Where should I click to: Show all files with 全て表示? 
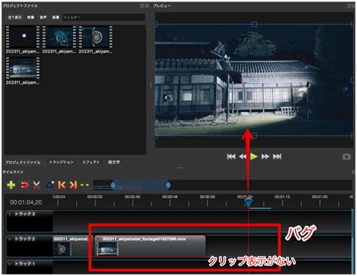15,17
